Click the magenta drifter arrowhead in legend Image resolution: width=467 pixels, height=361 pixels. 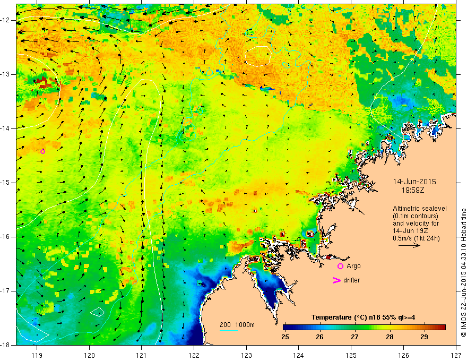click(336, 280)
